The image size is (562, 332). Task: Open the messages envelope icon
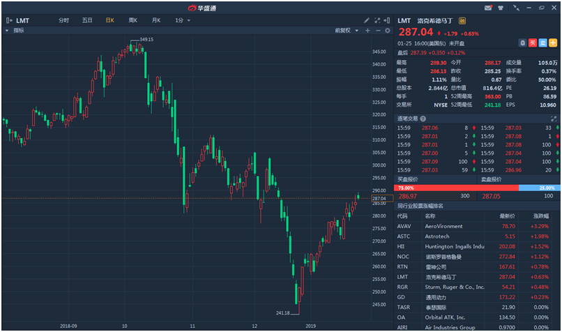point(488,8)
